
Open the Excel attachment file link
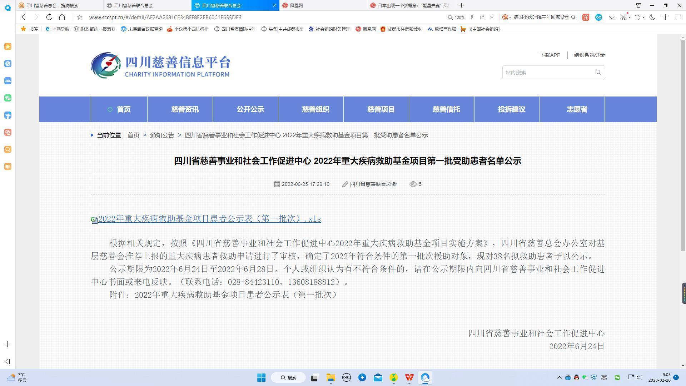[209, 219]
